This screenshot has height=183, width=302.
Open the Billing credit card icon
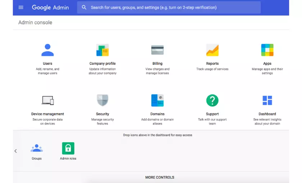[157, 50]
